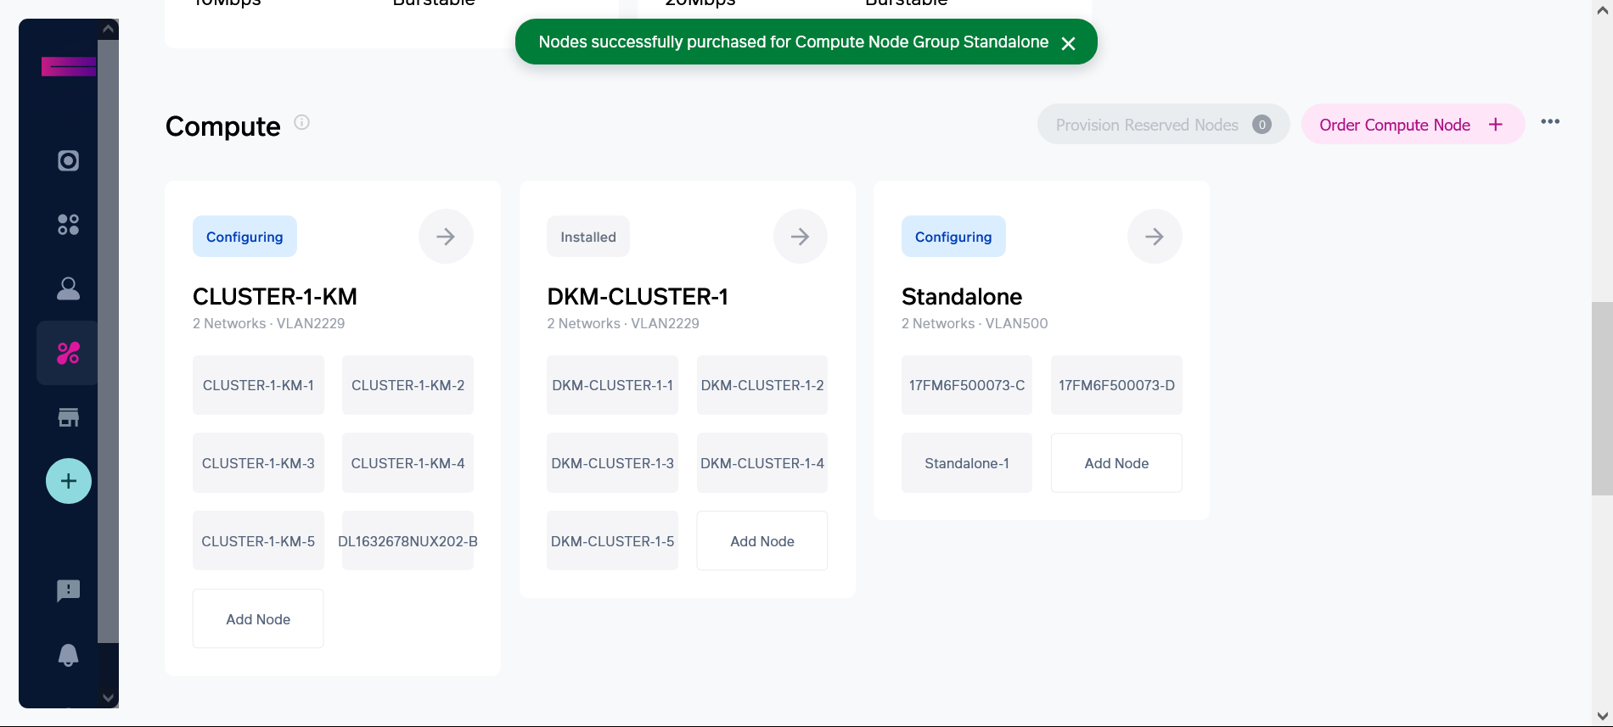This screenshot has width=1613, height=727.
Task: Select node 17FM6F500073-C
Action: 967,385
